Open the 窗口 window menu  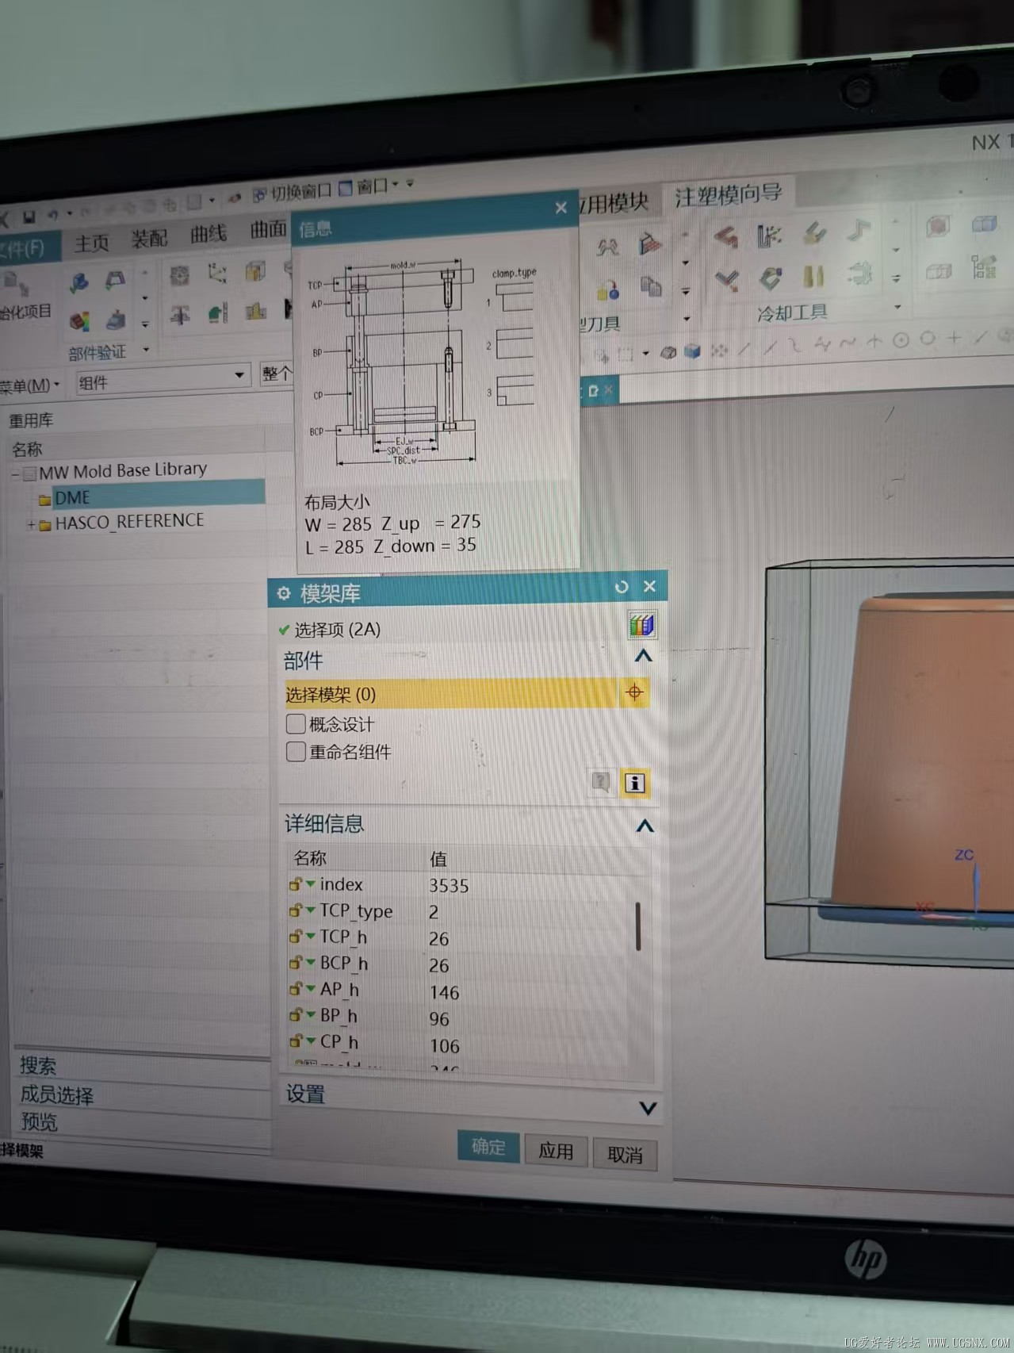(373, 186)
